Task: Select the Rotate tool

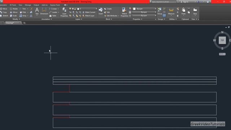Action: coord(14,9)
